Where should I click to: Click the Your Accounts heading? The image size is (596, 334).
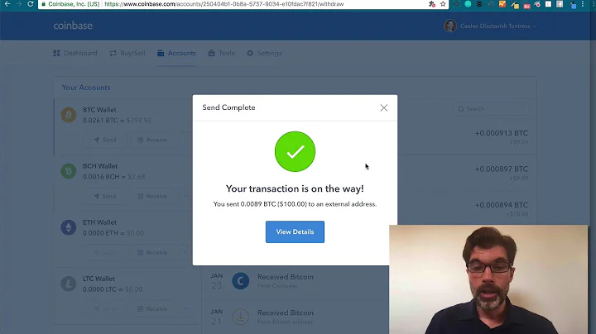coord(86,88)
